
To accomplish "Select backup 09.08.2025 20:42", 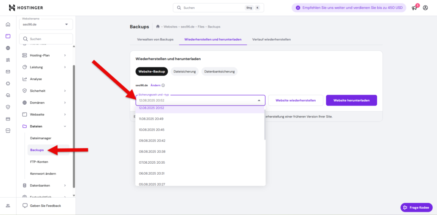I will coord(199,141).
